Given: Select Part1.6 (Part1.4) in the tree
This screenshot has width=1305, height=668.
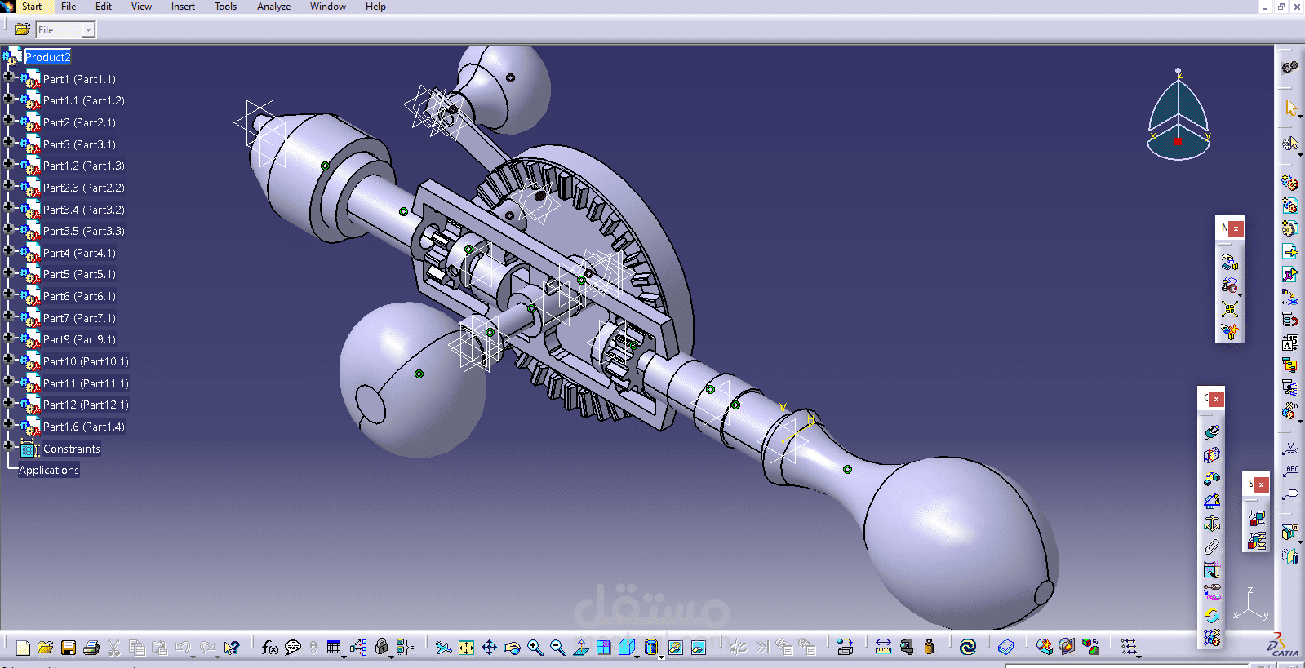Looking at the screenshot, I should point(83,427).
